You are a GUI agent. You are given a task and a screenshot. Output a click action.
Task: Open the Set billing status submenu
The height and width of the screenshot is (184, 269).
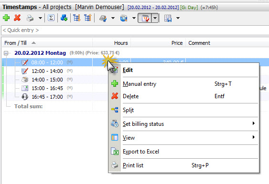[183, 124]
